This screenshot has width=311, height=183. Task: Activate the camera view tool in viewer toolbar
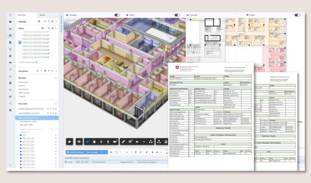point(115,142)
